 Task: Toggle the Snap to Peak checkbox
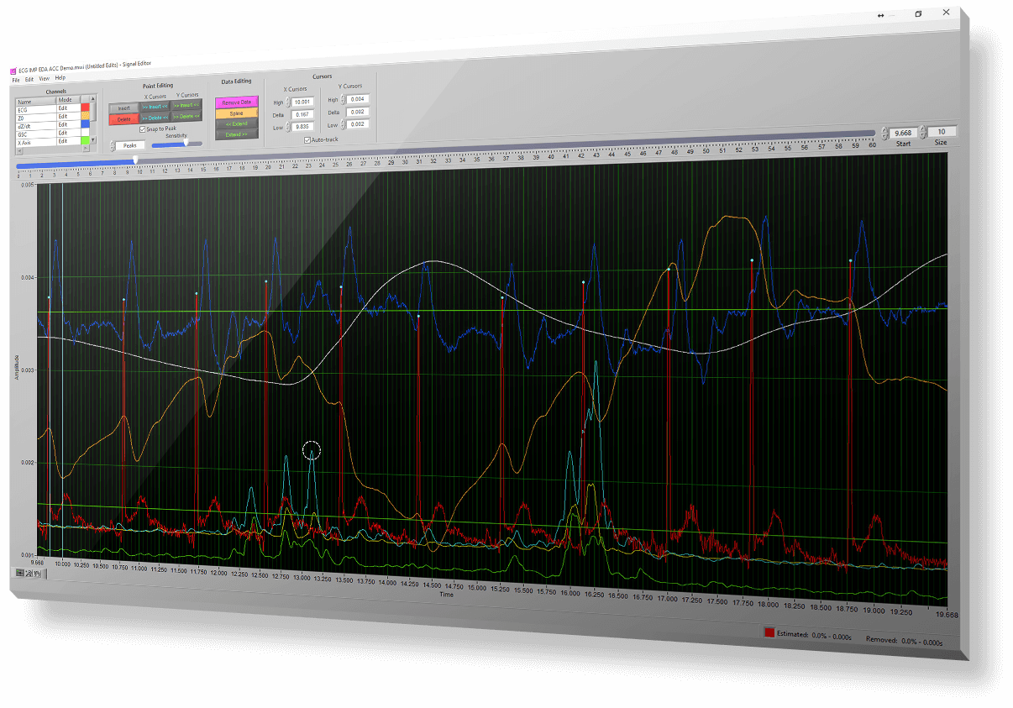(143, 129)
